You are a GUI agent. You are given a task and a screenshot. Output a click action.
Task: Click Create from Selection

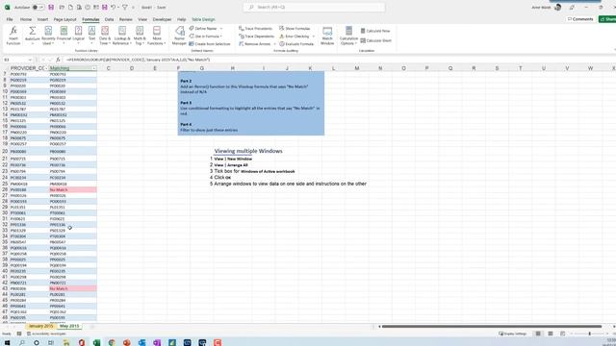point(210,44)
